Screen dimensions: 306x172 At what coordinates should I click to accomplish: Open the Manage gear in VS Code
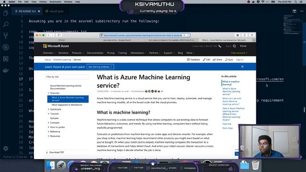tap(6, 149)
